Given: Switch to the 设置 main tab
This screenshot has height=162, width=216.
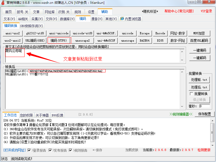Looking at the screenshot, I should point(91,12).
